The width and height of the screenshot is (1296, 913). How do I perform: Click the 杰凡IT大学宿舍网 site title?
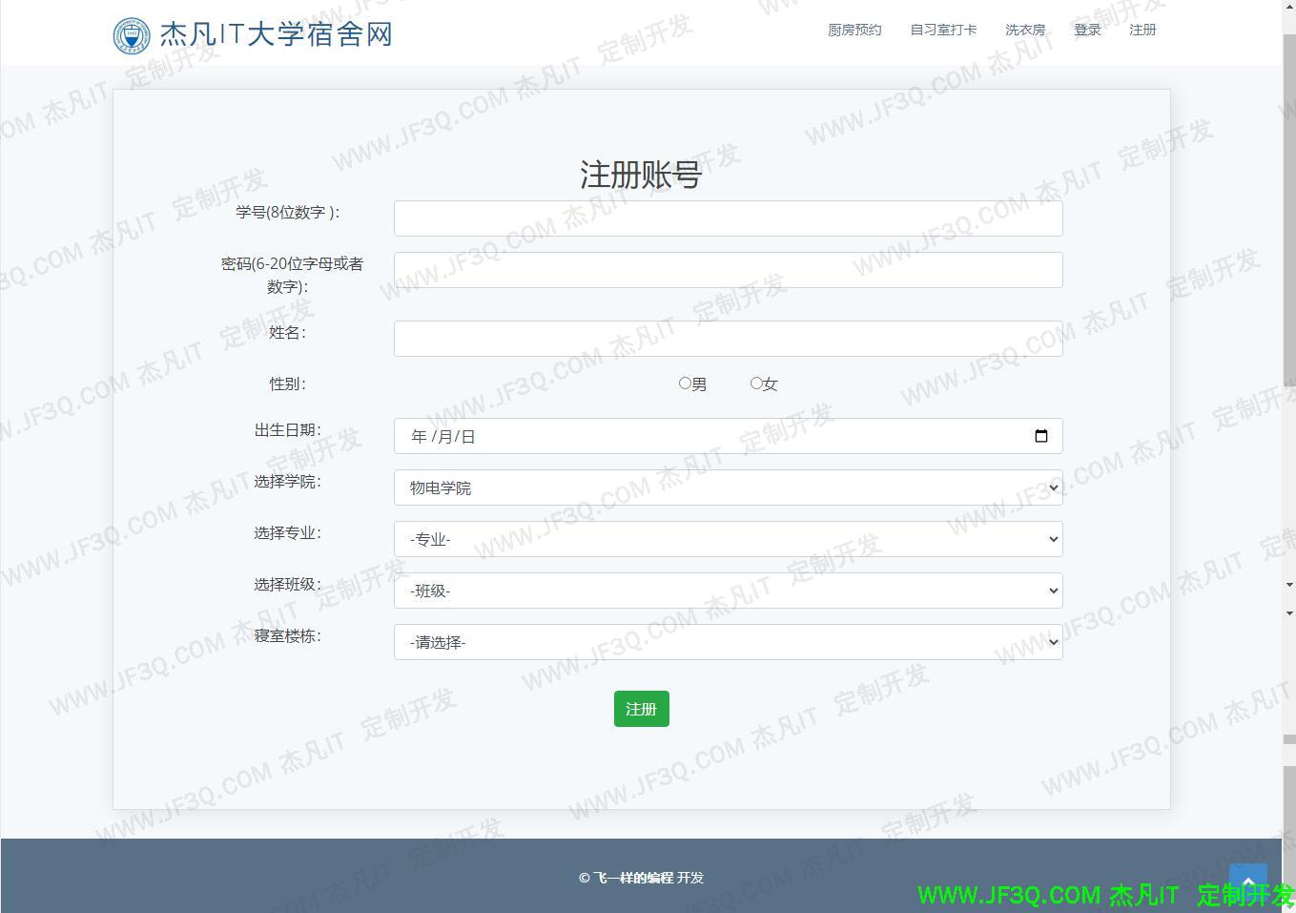coord(276,35)
